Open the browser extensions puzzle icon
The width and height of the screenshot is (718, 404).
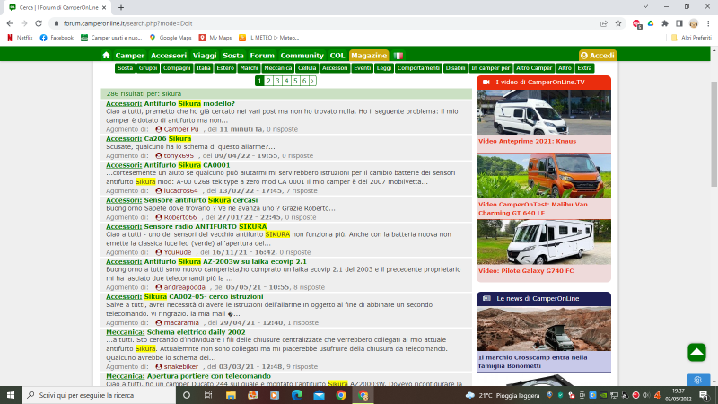[x=665, y=23]
